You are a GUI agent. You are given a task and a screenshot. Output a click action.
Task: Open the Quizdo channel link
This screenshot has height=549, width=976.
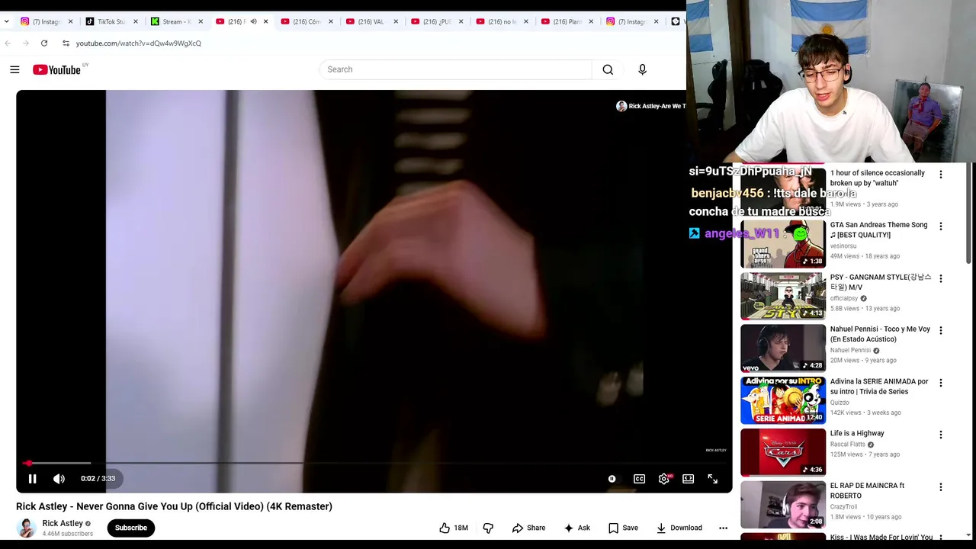point(840,403)
